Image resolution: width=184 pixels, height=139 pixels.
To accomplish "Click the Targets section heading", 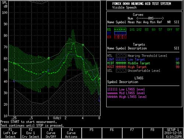I will (139, 44).
